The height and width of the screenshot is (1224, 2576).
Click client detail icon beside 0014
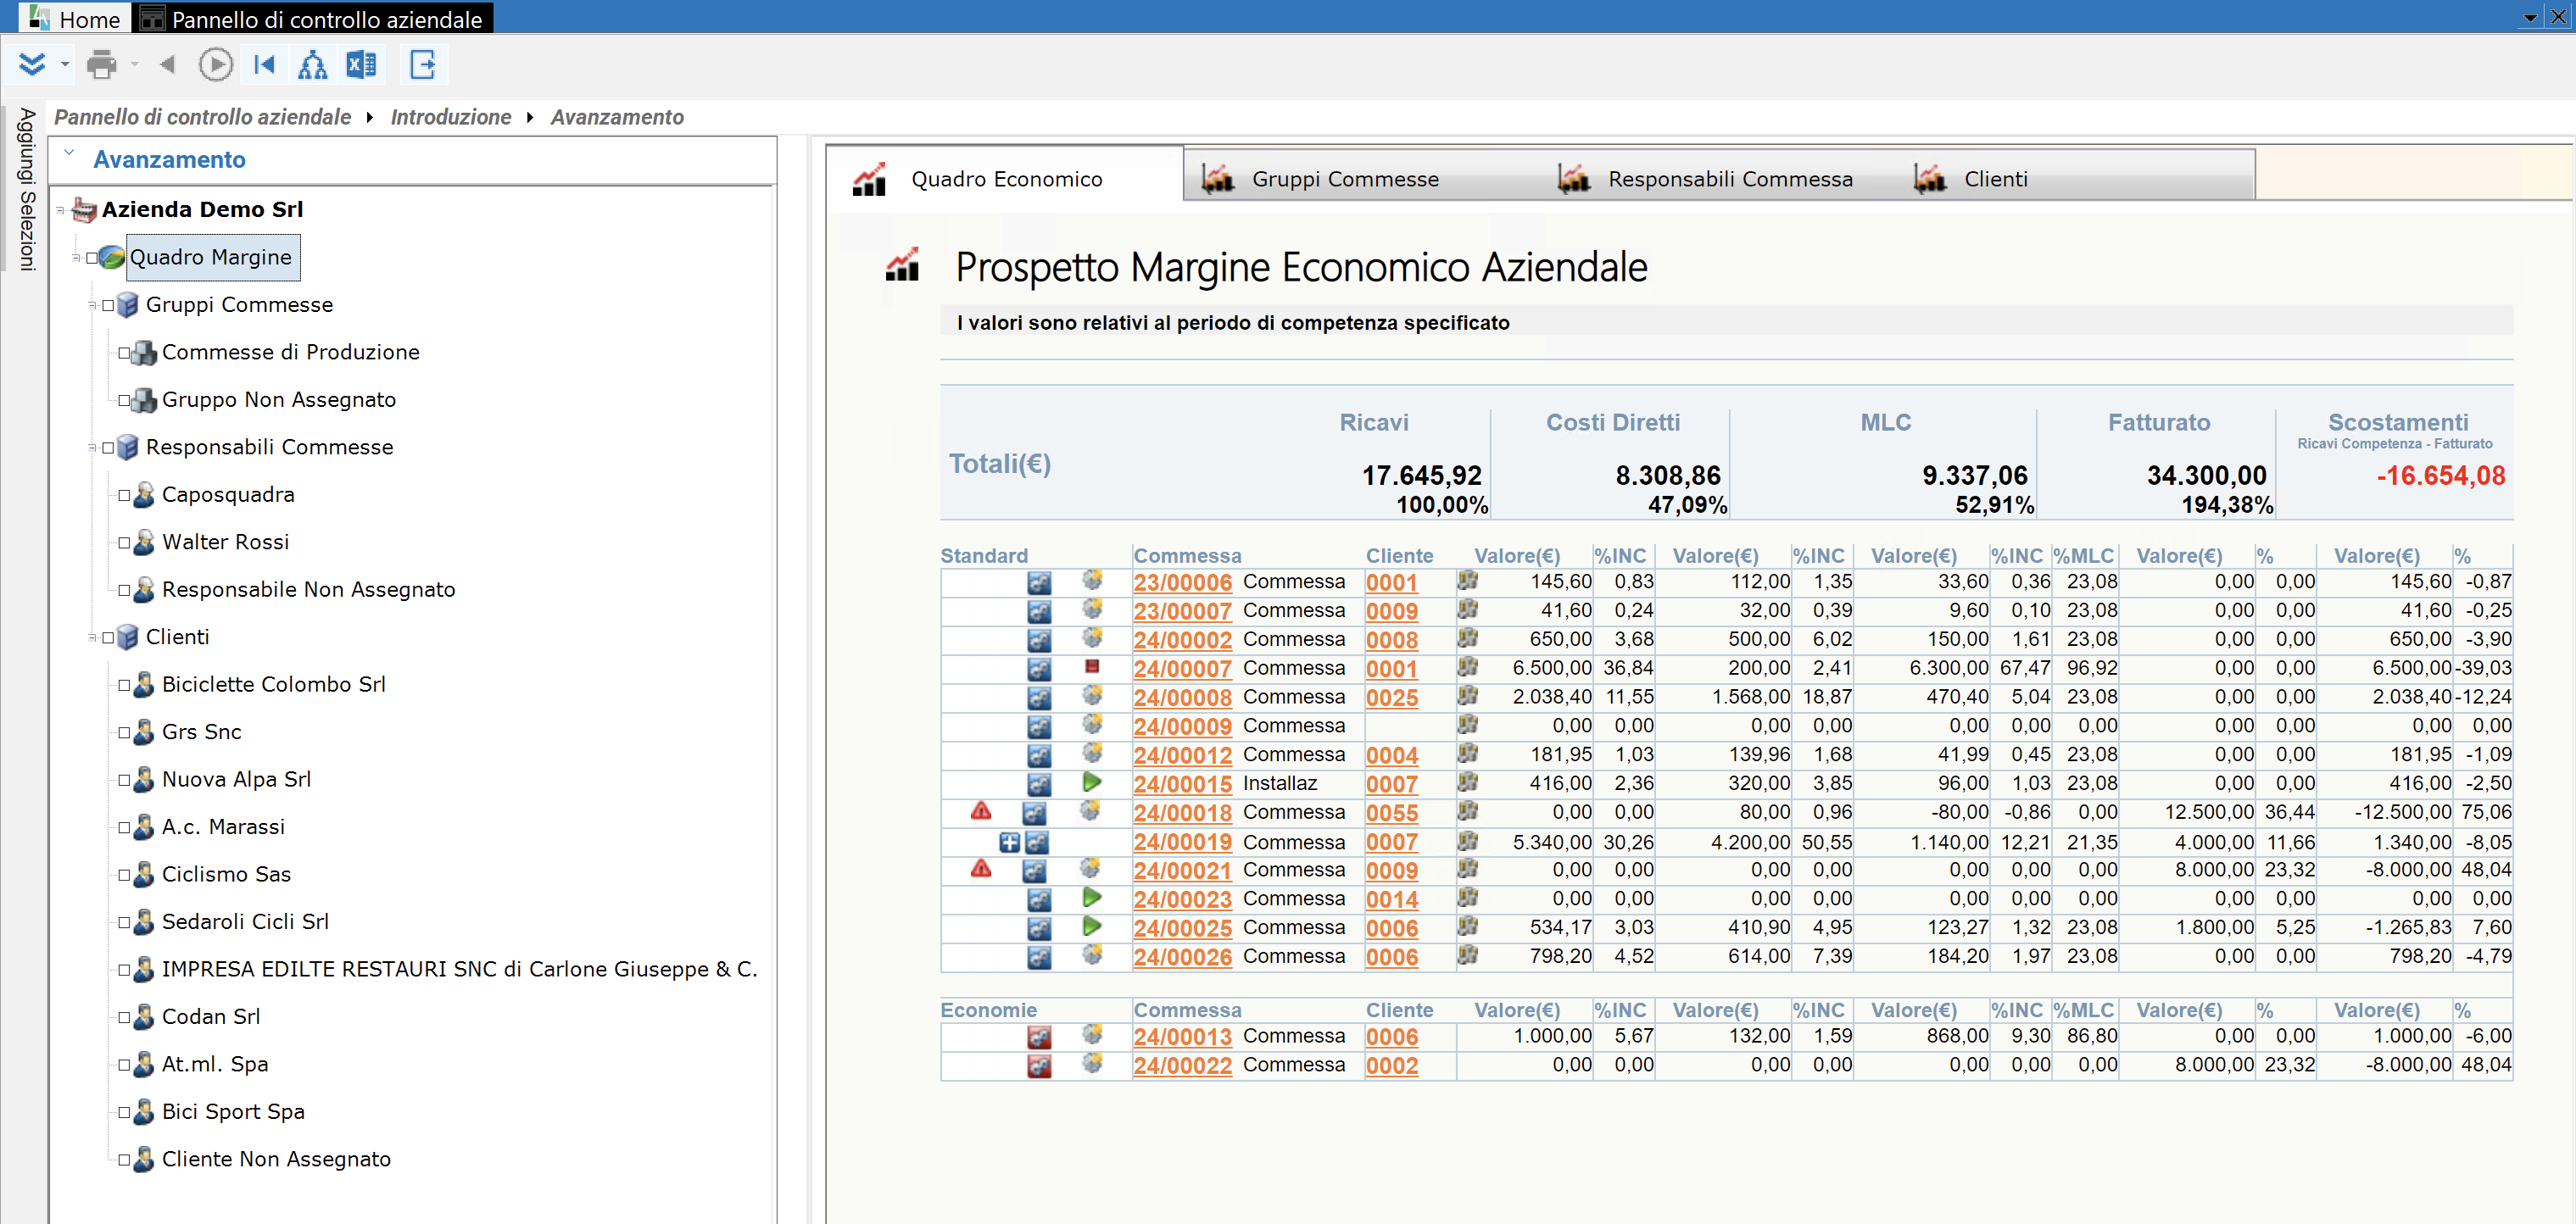pos(1467,898)
